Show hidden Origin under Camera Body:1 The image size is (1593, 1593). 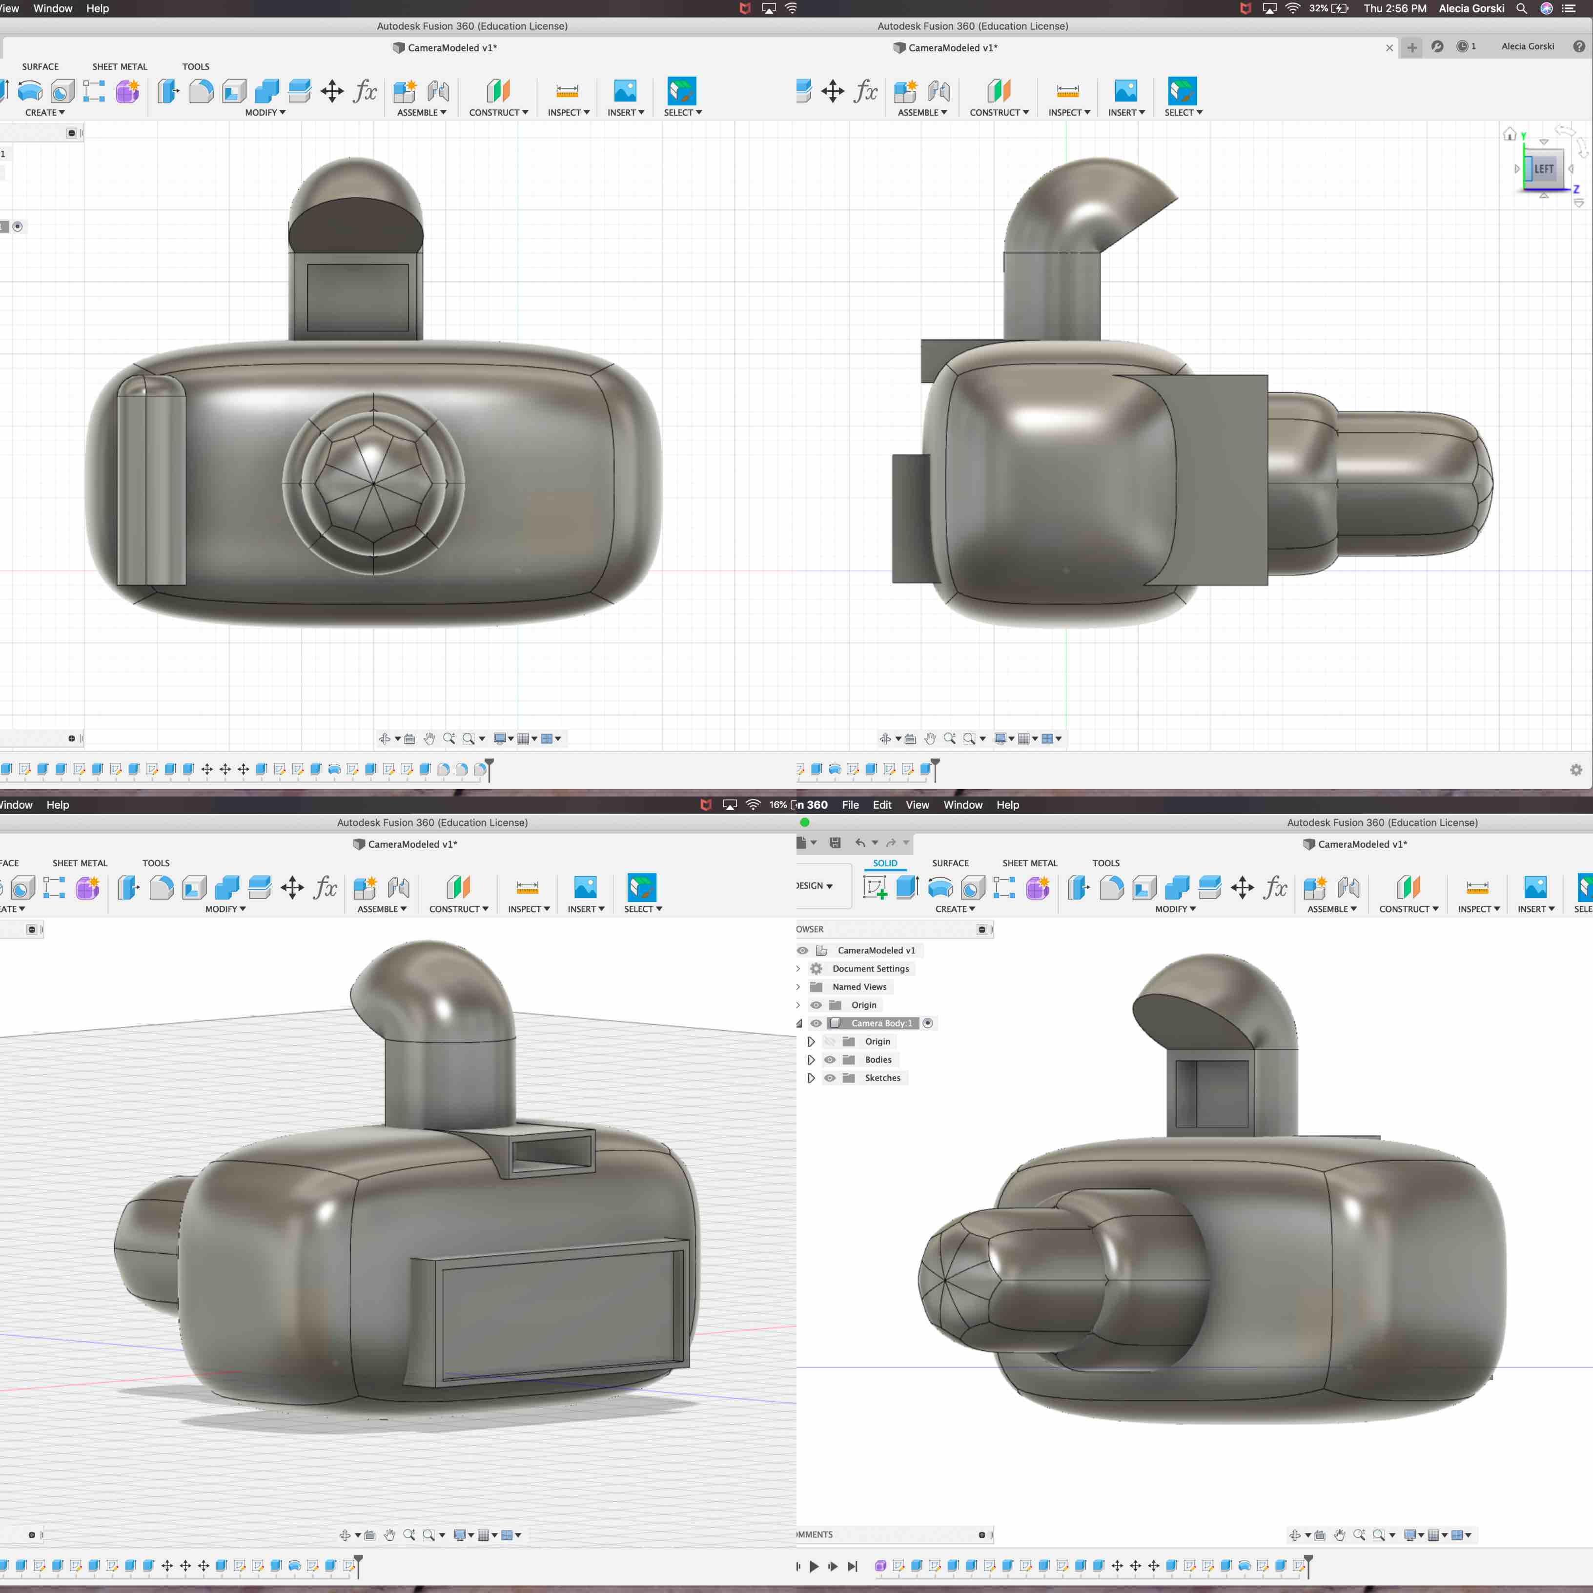point(830,1042)
